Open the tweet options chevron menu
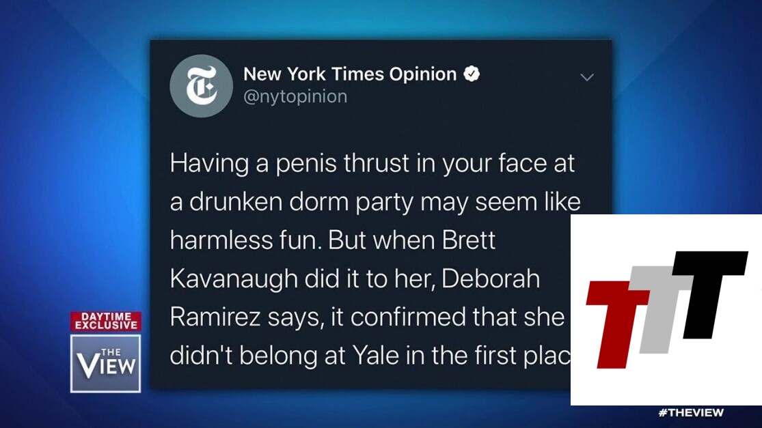 587,77
